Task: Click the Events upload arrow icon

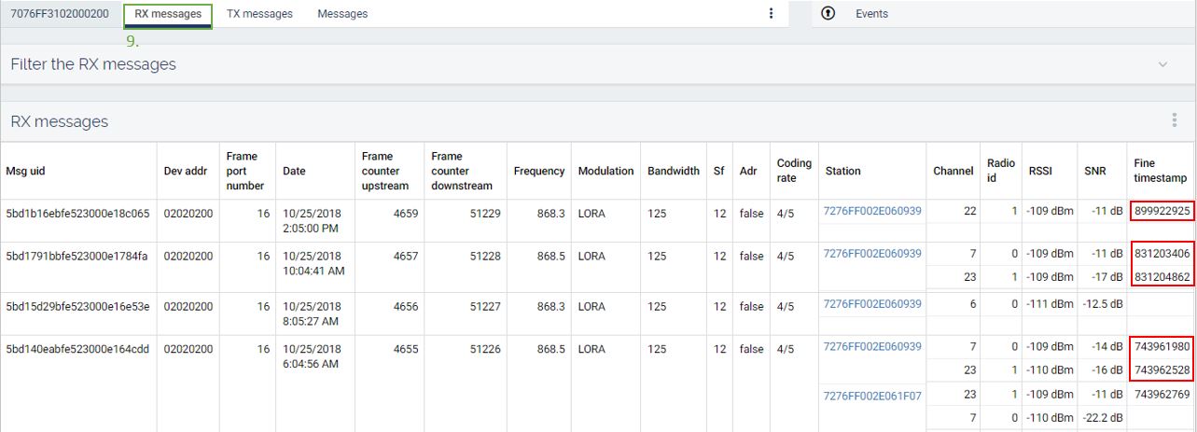Action: coord(828,14)
